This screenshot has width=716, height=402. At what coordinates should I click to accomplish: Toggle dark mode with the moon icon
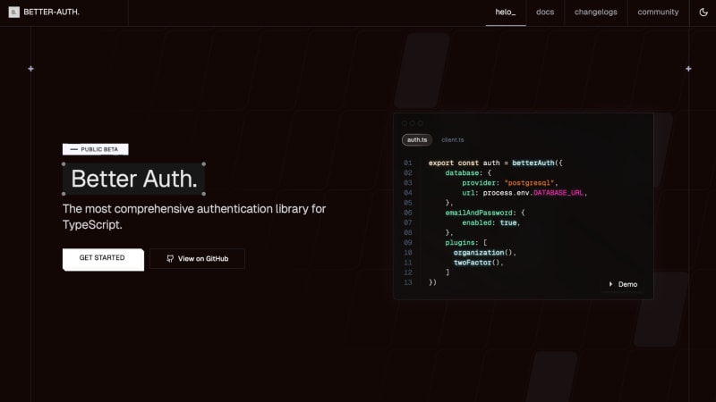pyautogui.click(x=703, y=13)
